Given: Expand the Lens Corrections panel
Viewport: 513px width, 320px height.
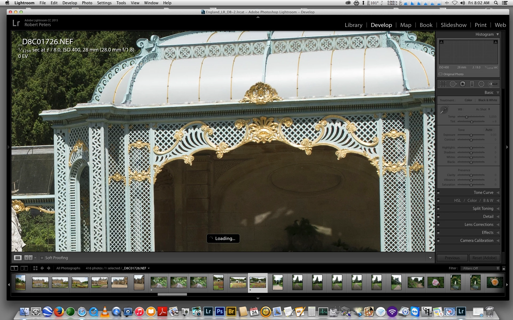Looking at the screenshot, I should pyautogui.click(x=479, y=225).
